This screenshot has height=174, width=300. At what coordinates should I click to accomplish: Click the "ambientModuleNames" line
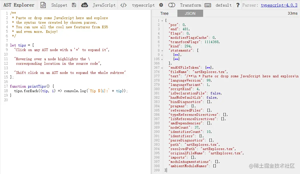tap(192, 166)
